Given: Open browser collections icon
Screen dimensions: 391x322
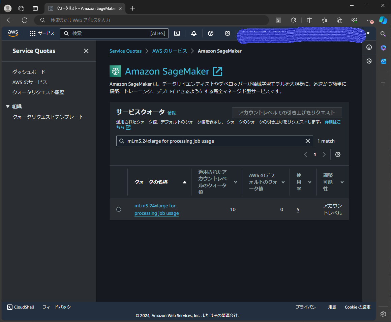Looking at the screenshot, I should 339,20.
